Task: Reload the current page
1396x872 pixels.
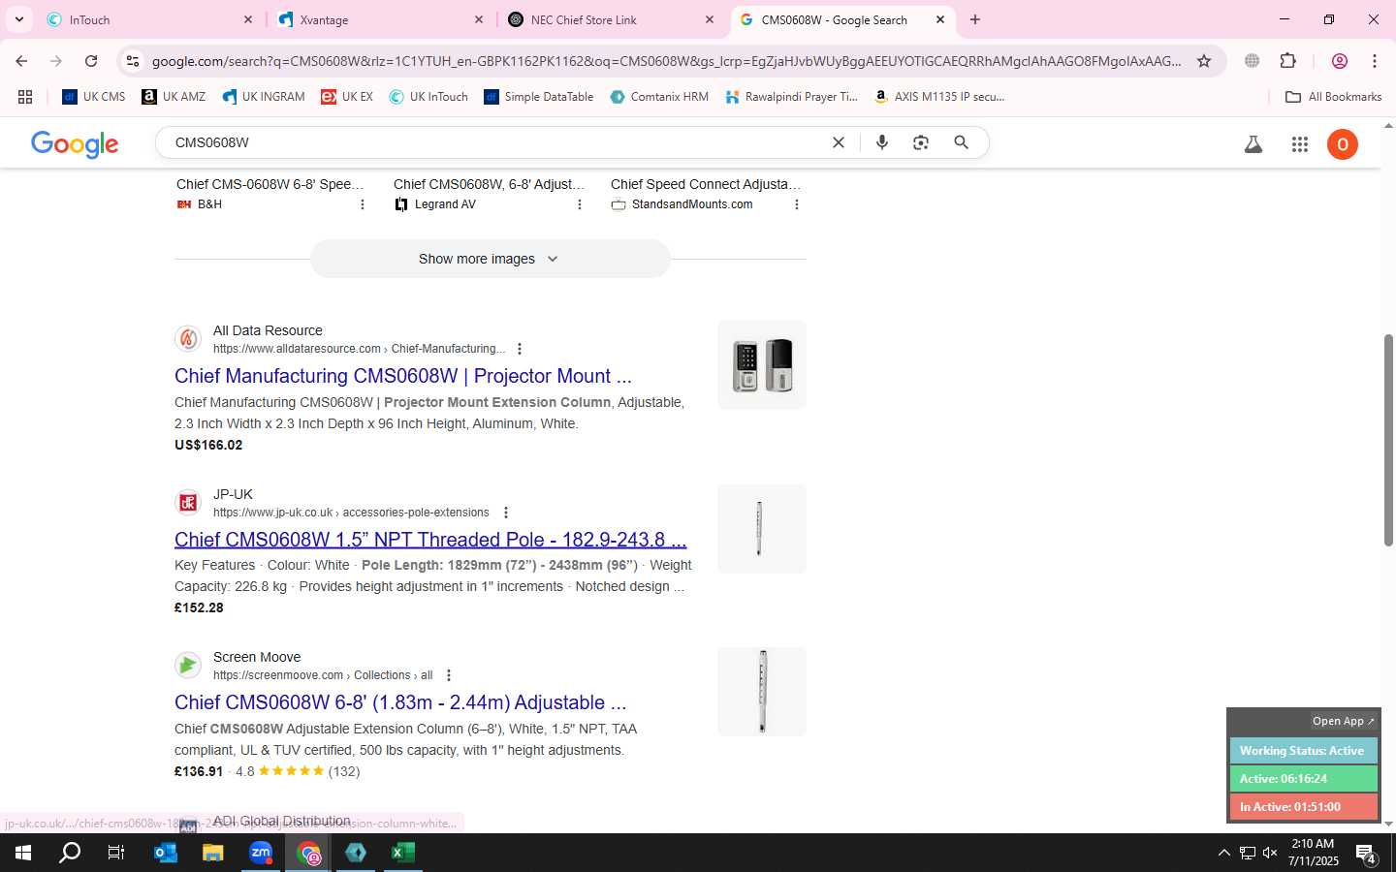Action: 91,61
